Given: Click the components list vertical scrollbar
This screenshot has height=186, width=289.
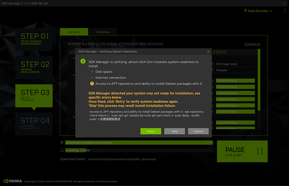Looking at the screenshot, I should [x=259, y=80].
